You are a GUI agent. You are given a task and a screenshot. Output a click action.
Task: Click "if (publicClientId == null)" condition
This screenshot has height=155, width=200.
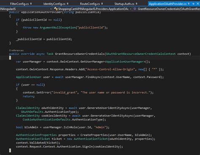click(x=39, y=20)
